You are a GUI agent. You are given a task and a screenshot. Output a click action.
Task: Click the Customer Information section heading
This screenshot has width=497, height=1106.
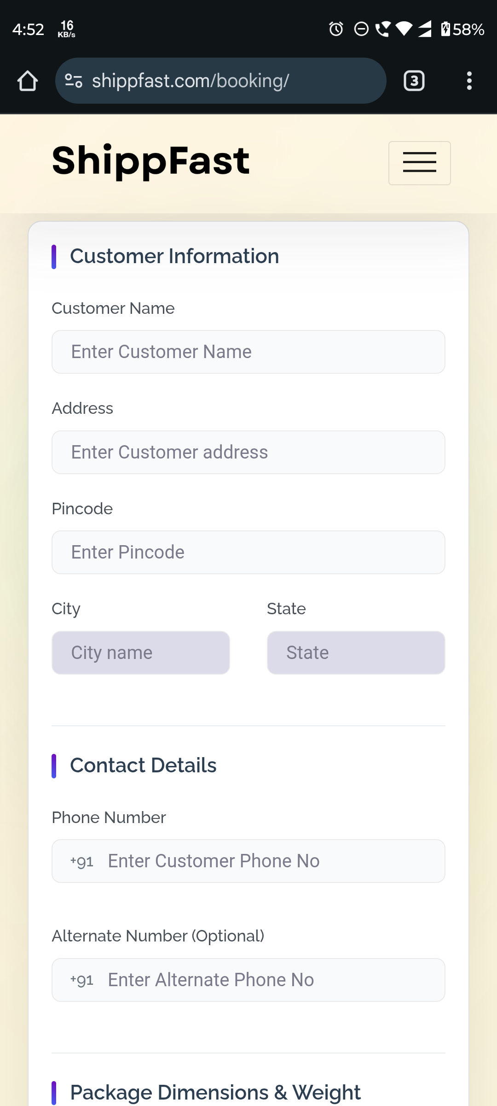[174, 256]
